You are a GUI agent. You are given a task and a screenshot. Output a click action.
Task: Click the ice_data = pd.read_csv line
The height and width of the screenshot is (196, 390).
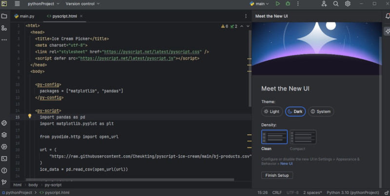84,169
